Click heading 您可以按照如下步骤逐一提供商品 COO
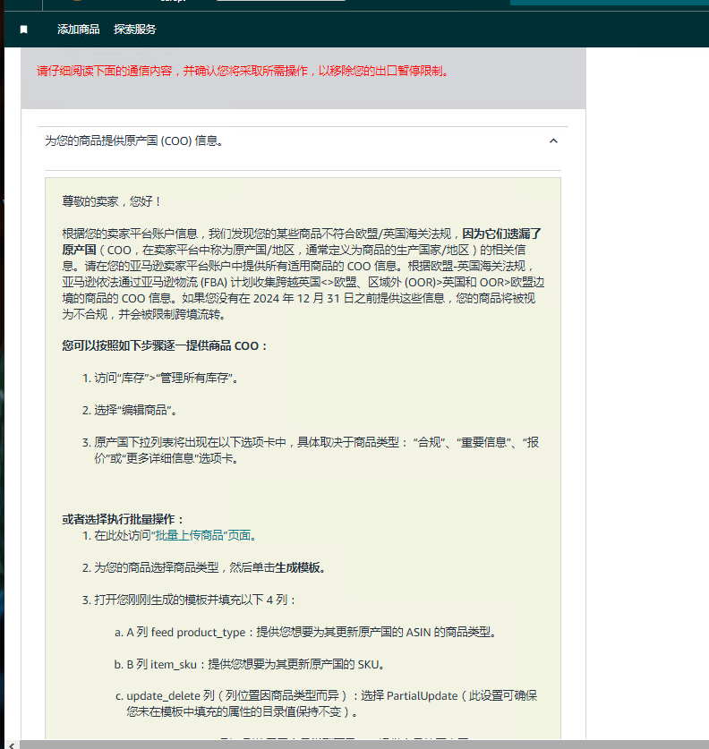Image resolution: width=709 pixels, height=749 pixels. [165, 345]
